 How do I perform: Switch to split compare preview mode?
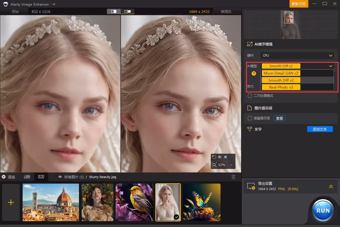[127, 11]
